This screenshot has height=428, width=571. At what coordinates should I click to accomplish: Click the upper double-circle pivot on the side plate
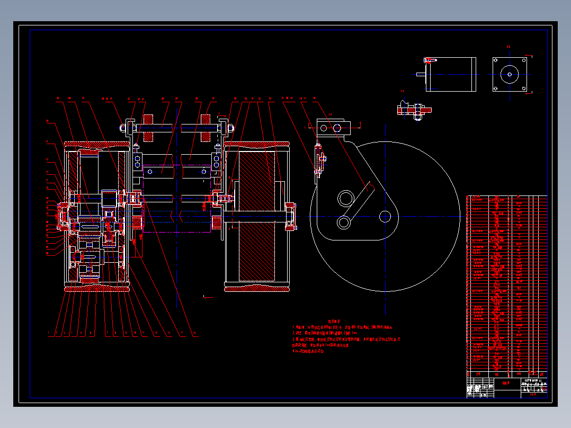click(345, 199)
